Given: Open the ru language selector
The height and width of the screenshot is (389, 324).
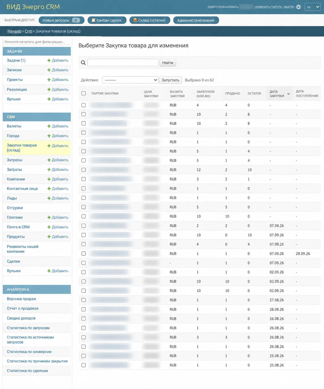Looking at the screenshot, I should [312, 7].
